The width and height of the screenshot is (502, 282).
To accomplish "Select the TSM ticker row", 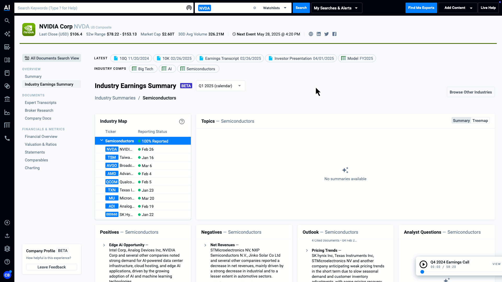I will click(x=143, y=157).
